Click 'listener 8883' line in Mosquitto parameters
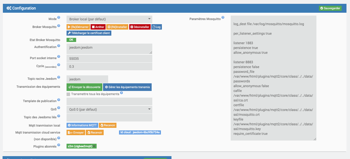 tap(243, 62)
